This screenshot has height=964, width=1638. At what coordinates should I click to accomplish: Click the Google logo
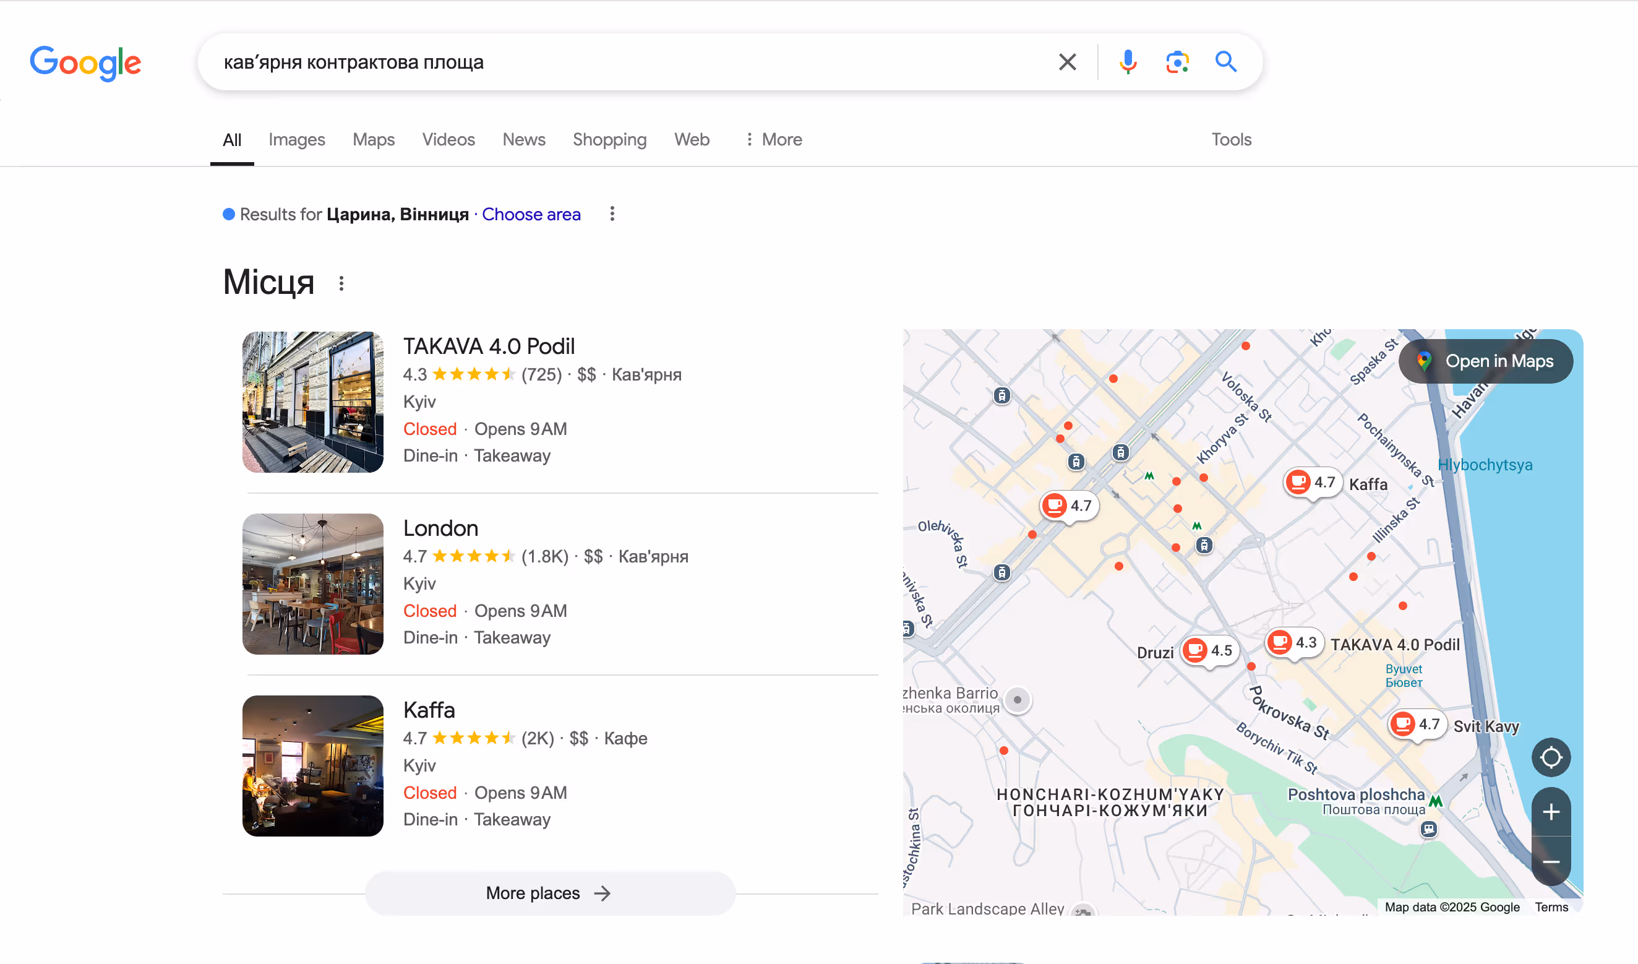click(x=85, y=63)
